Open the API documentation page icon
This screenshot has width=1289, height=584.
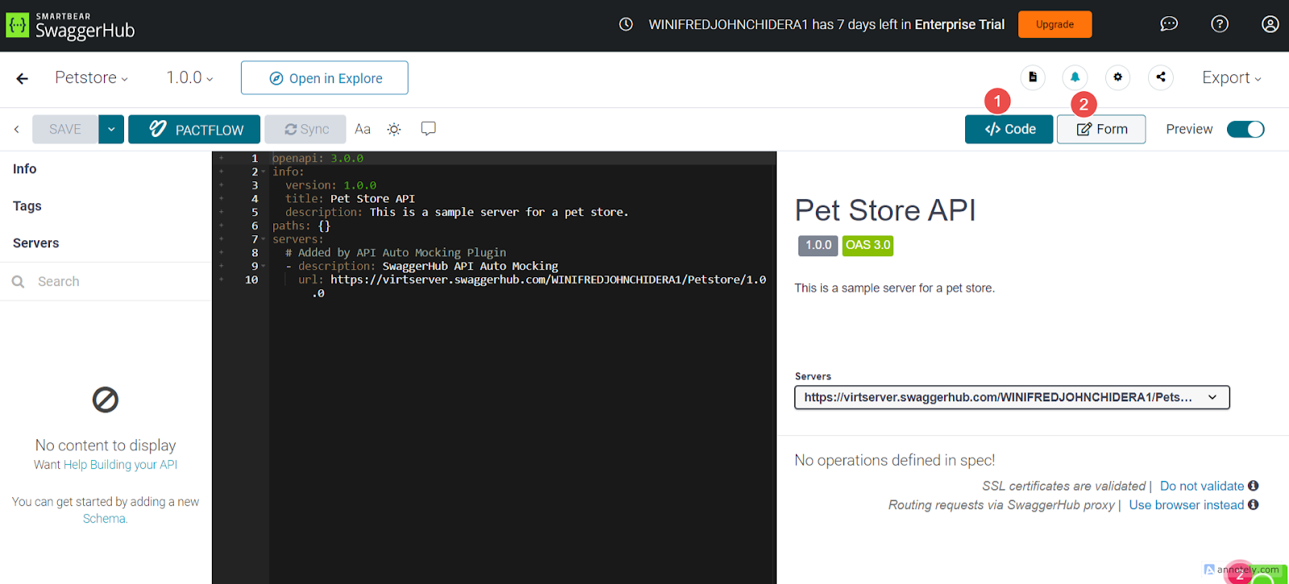coord(1033,77)
